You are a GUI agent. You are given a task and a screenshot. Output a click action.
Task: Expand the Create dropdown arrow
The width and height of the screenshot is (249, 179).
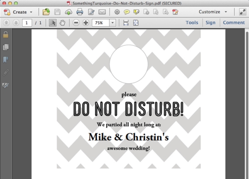tap(31, 12)
